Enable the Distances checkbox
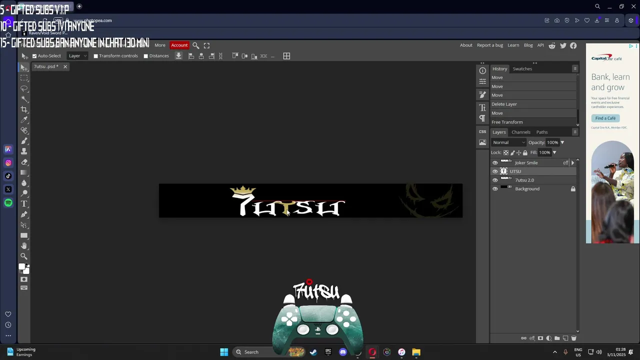 tap(146, 56)
